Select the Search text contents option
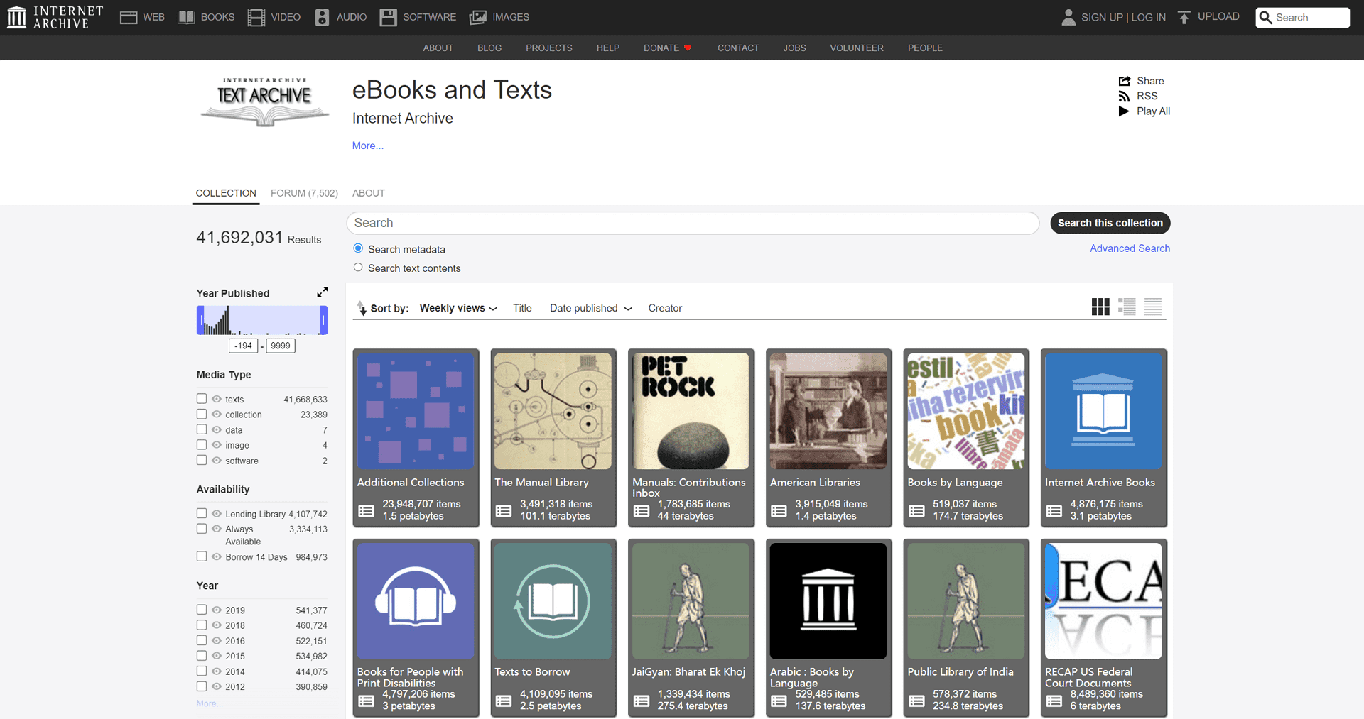1364x719 pixels. (358, 267)
